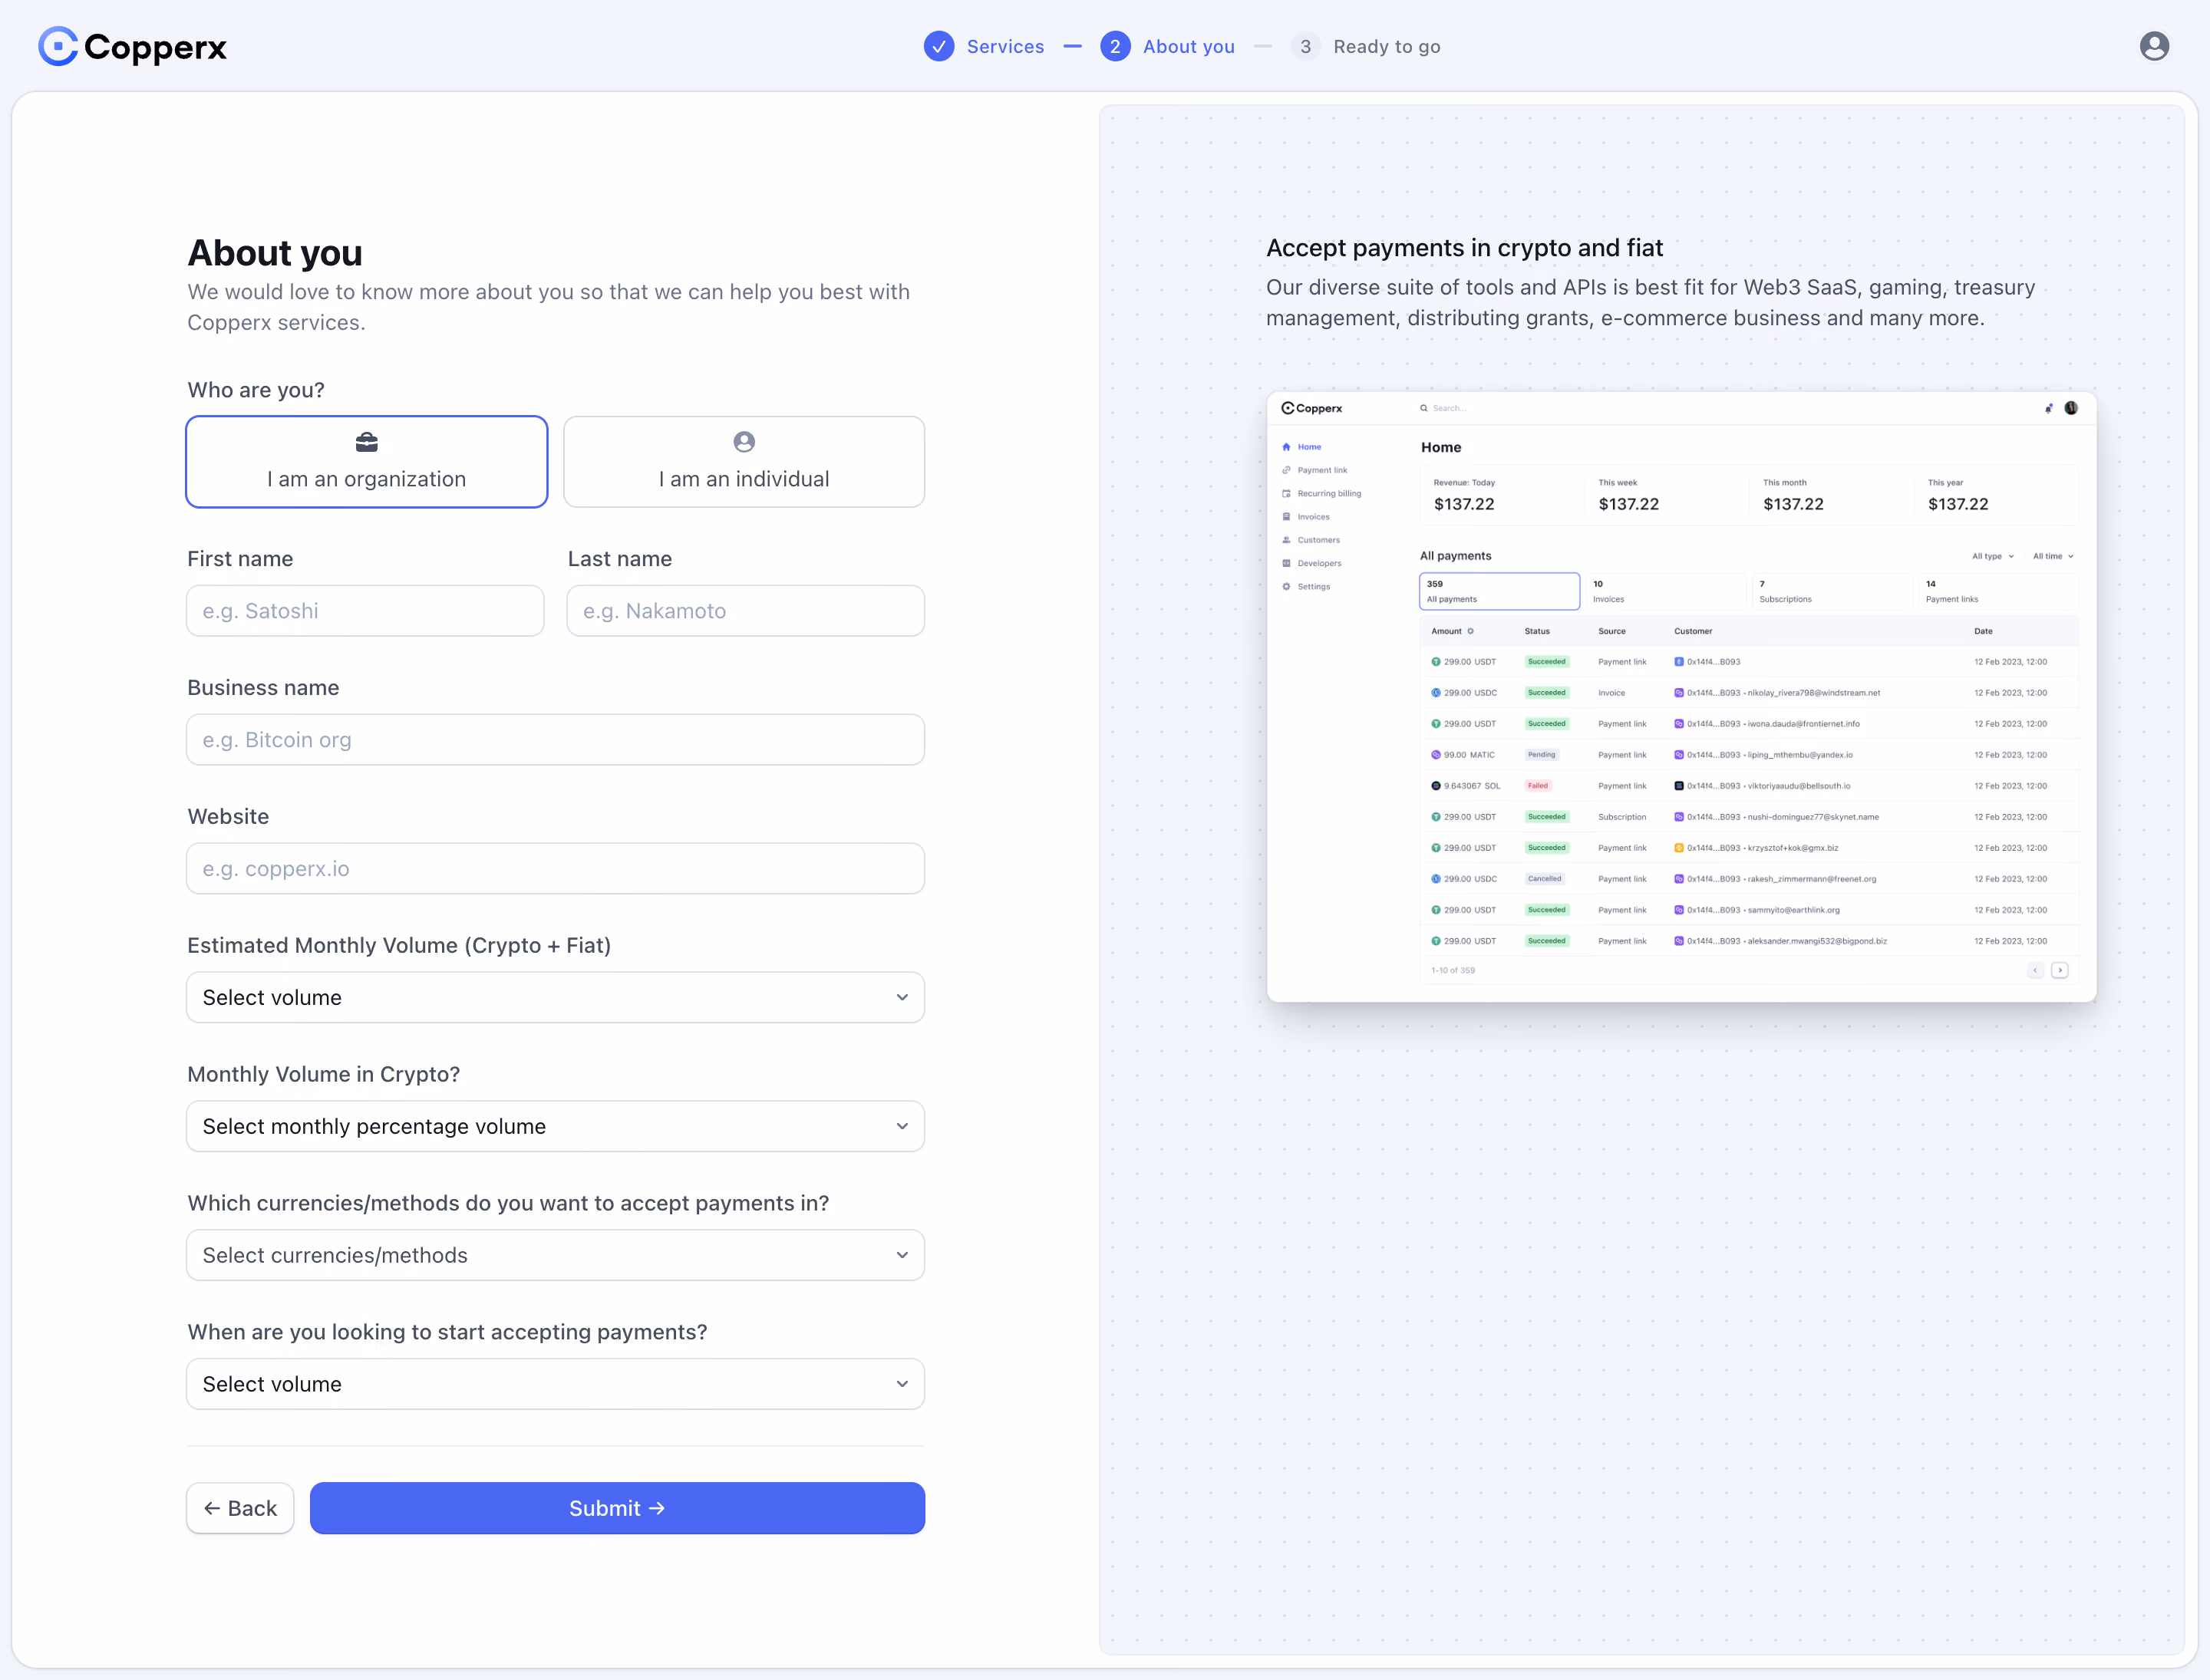This screenshot has width=2210, height=1680.
Task: Click the 'Accept payments in crypto and fiat' heading
Action: [1463, 248]
